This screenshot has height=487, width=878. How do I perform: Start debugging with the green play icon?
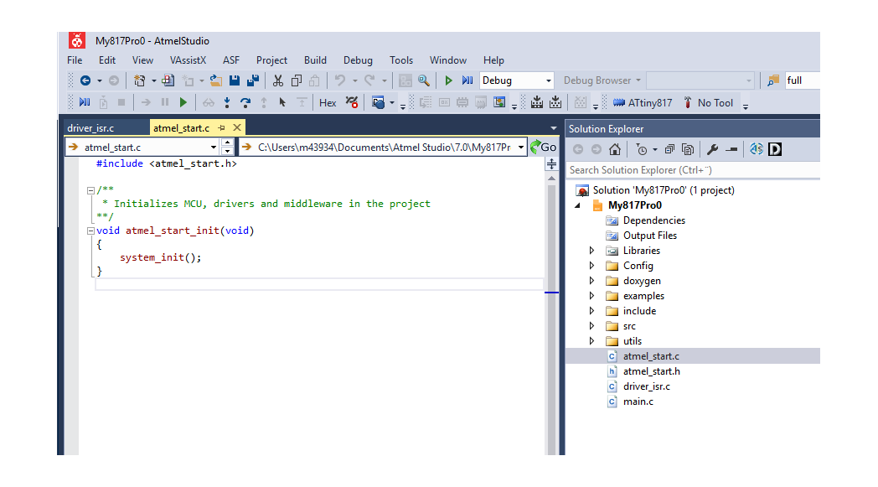click(448, 80)
